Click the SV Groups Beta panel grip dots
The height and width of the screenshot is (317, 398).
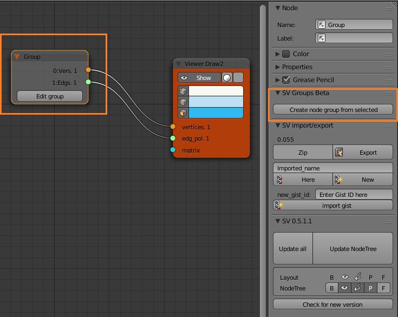[389, 94]
